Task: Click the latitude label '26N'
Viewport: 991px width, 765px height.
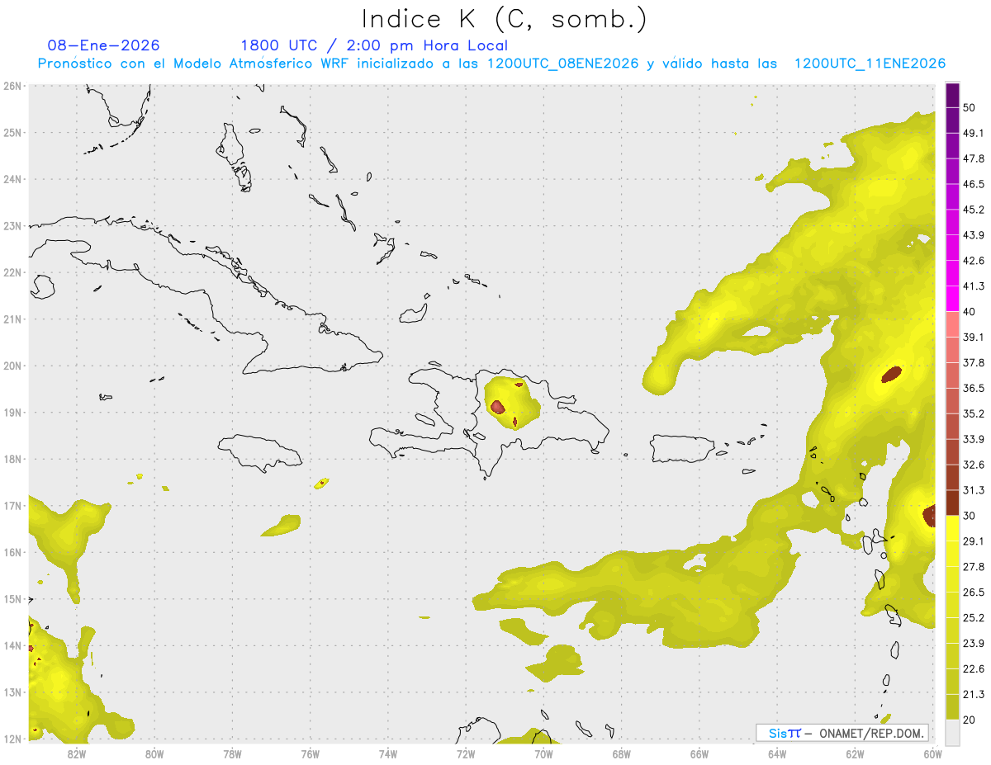Action: point(12,86)
